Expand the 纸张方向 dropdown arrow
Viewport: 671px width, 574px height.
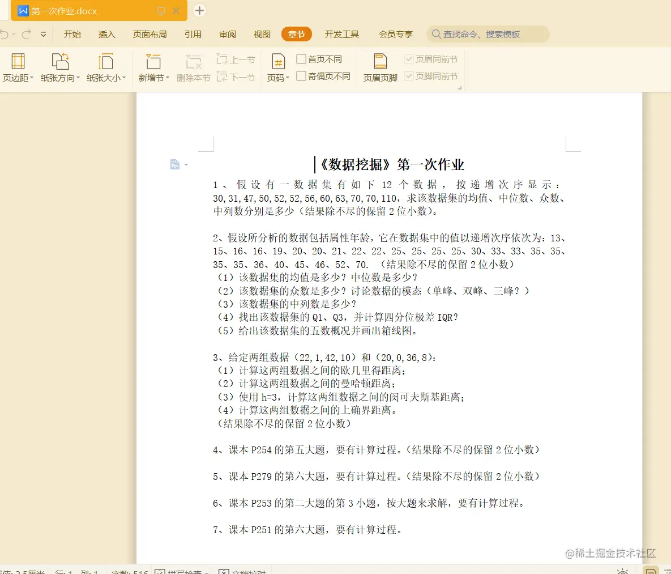(78, 78)
